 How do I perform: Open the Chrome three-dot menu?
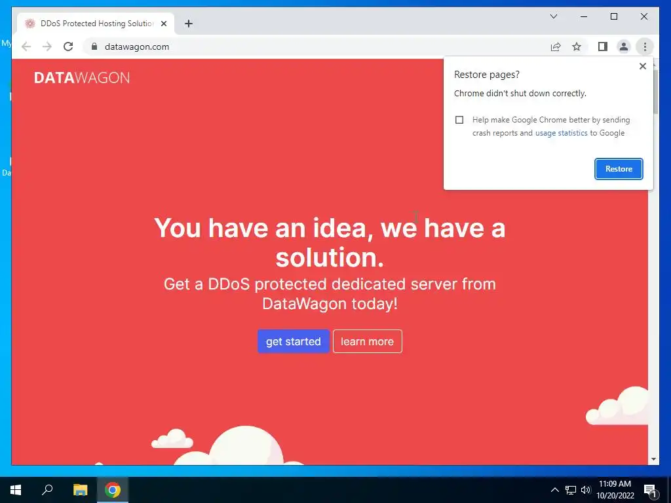645,47
